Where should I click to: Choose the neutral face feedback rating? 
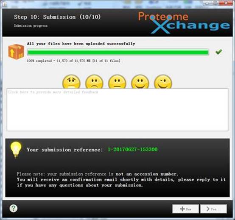tap(117, 82)
